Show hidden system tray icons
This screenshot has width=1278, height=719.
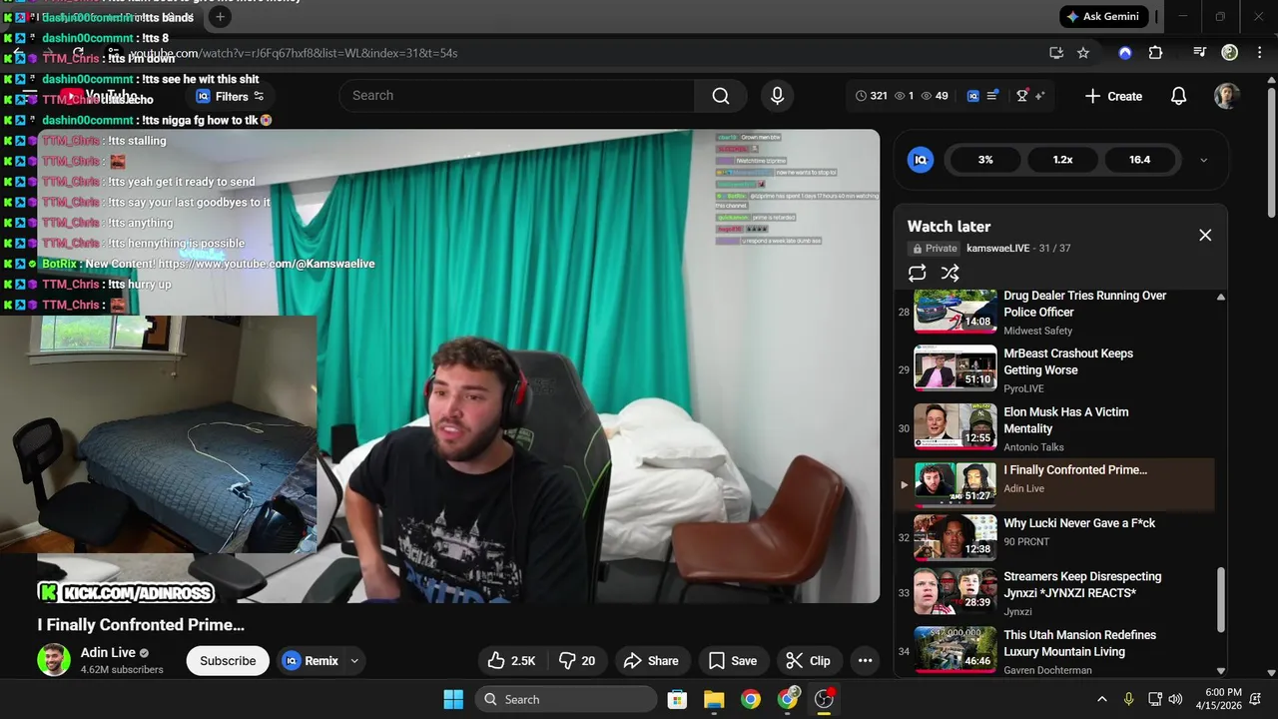pyautogui.click(x=1102, y=699)
